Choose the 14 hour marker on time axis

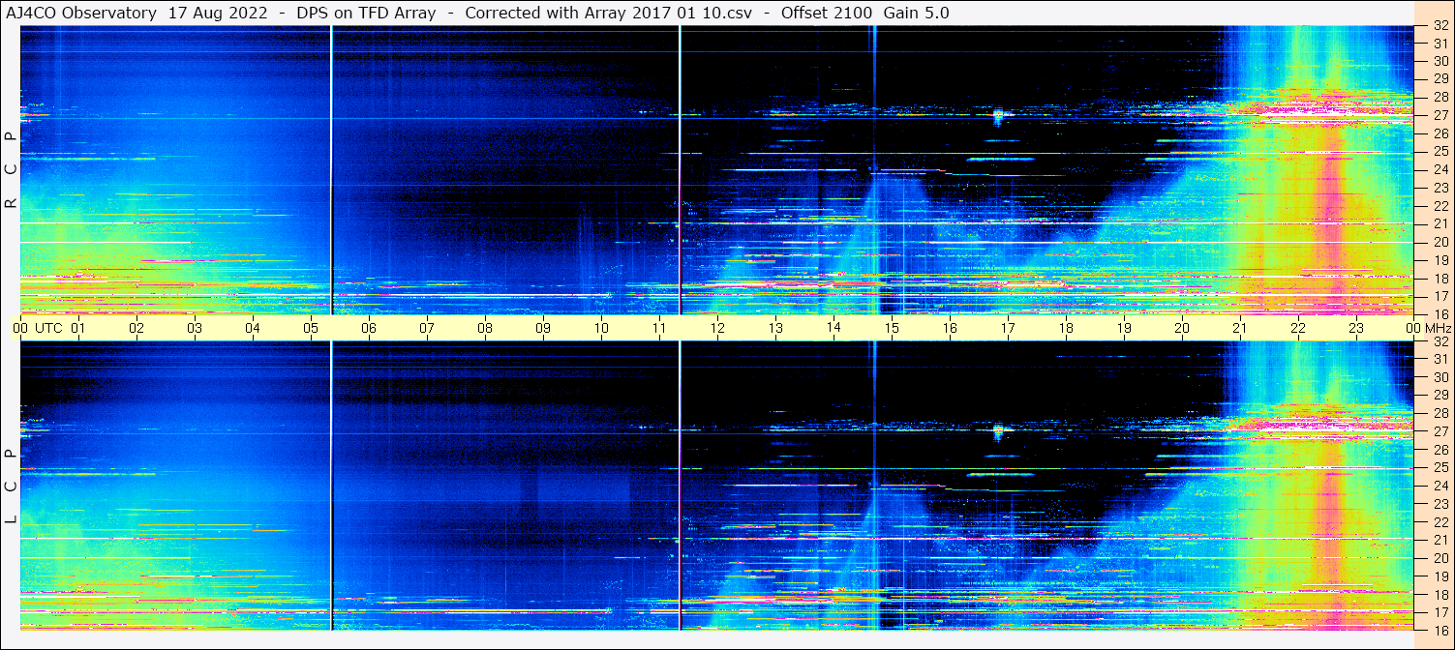834,327
